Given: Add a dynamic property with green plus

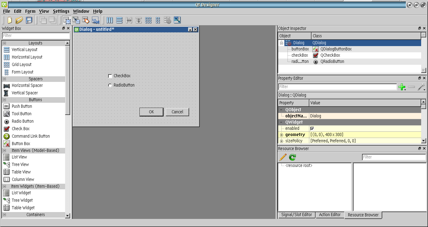Looking at the screenshot, I should click(402, 87).
